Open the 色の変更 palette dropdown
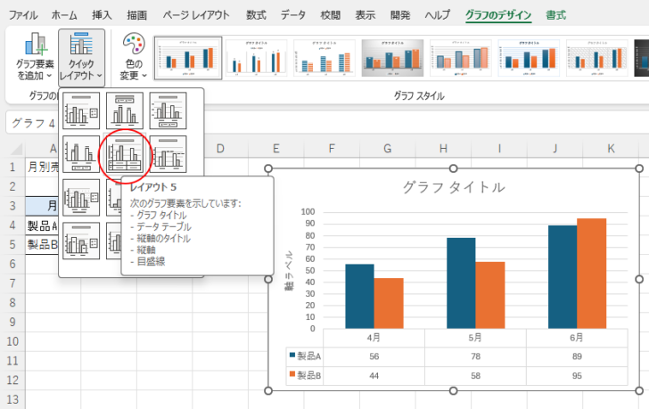Screen dimensions: 649x409 coord(134,57)
